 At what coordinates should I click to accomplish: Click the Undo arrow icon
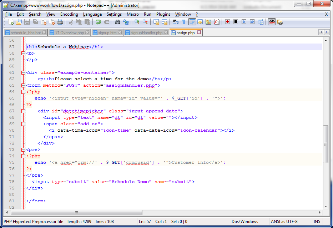[x=98, y=22]
